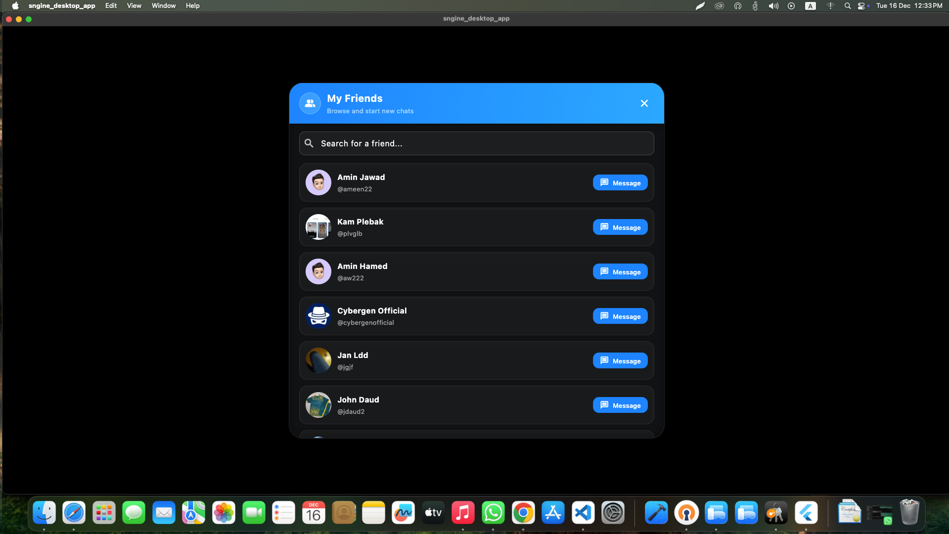Open System Settings from the Dock
The image size is (949, 534).
pos(613,513)
